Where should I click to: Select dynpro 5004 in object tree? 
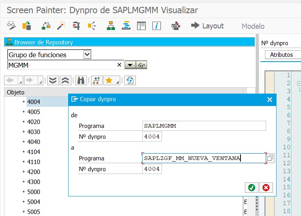click(34, 202)
